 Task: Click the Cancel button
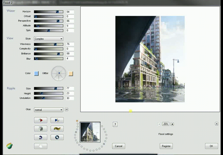[x=118, y=146]
